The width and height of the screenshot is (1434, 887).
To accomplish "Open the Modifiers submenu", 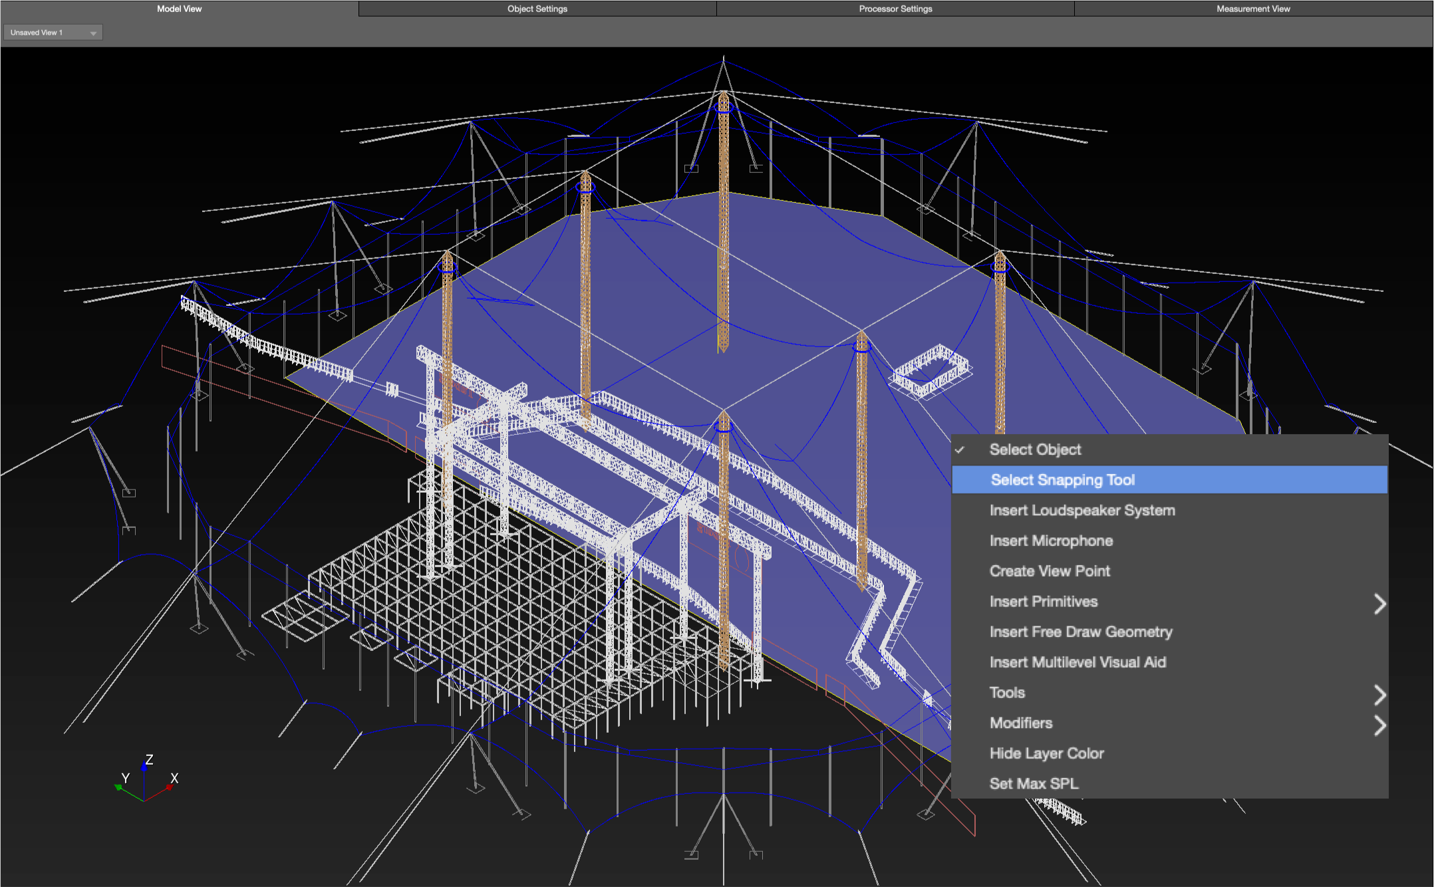I will click(x=1170, y=723).
